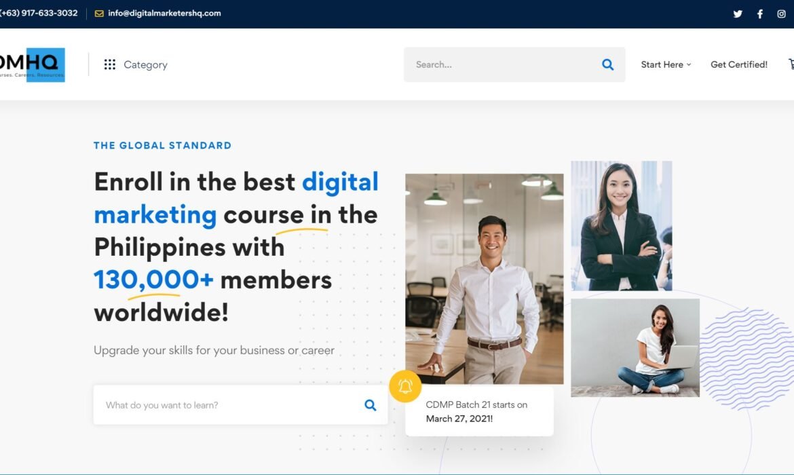Image resolution: width=794 pixels, height=475 pixels.
Task: Focus the 'What do you want to learn?' field
Action: coord(227,405)
